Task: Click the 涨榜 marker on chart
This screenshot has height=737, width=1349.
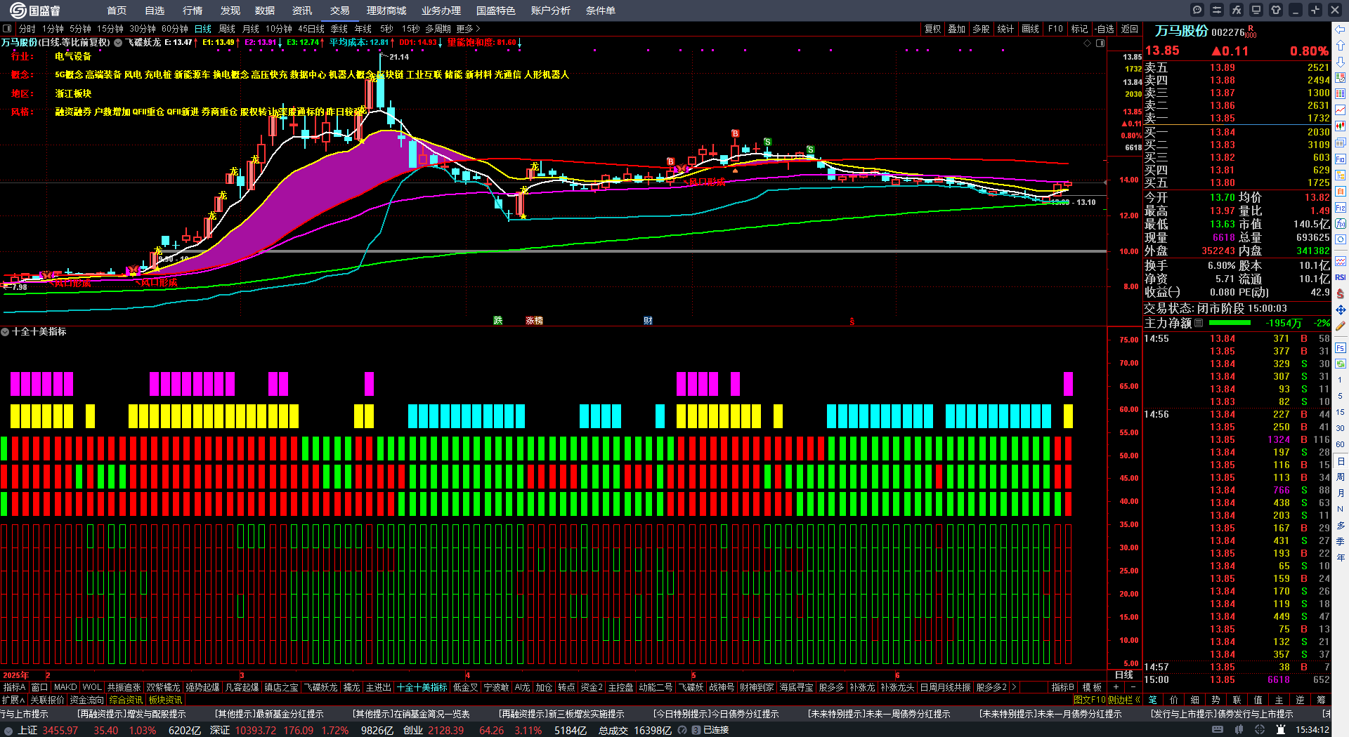Action: pyautogui.click(x=535, y=320)
